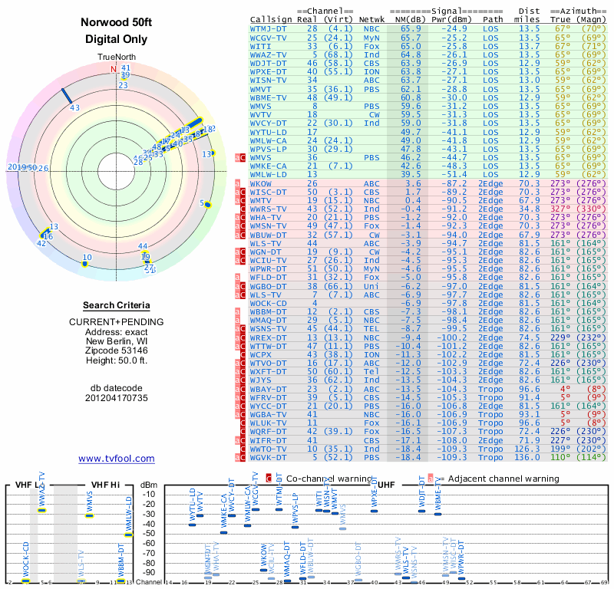Click the warning flag beside WMVS channel 36
Screen dimensions: 614x589
[x=240, y=158]
